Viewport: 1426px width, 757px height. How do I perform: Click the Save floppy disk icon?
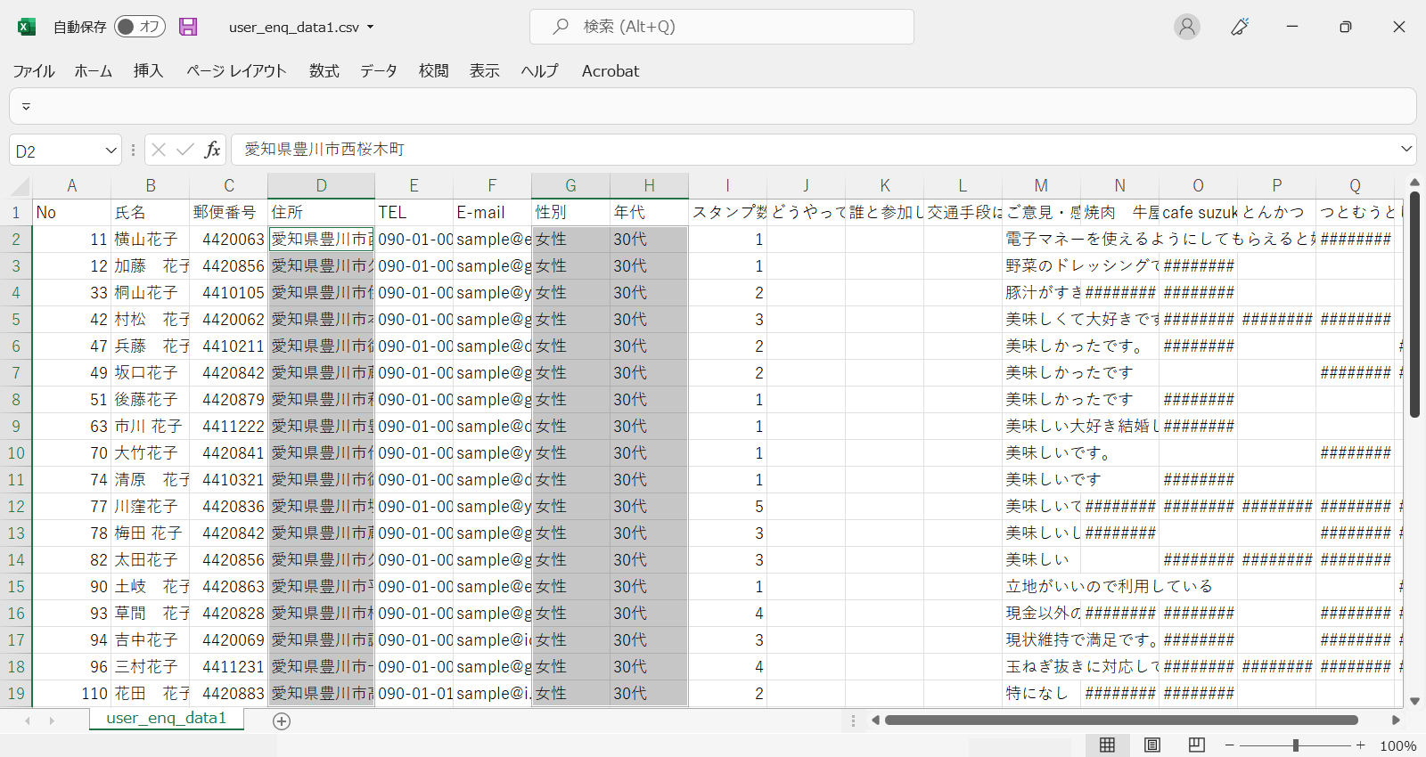pyautogui.click(x=188, y=27)
